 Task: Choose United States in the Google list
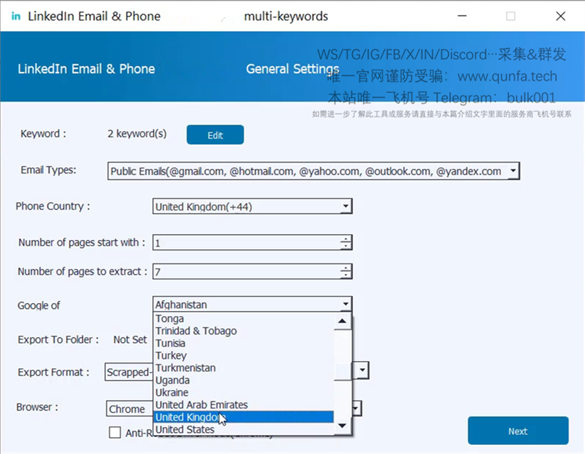click(x=244, y=429)
